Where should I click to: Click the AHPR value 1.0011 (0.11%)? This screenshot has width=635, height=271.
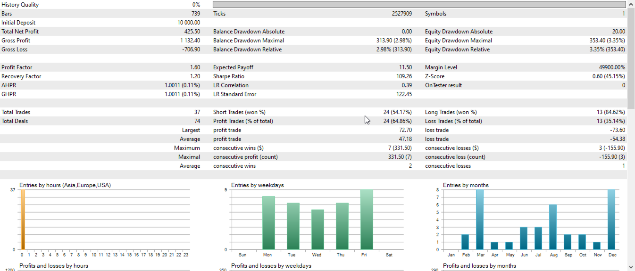coord(182,85)
